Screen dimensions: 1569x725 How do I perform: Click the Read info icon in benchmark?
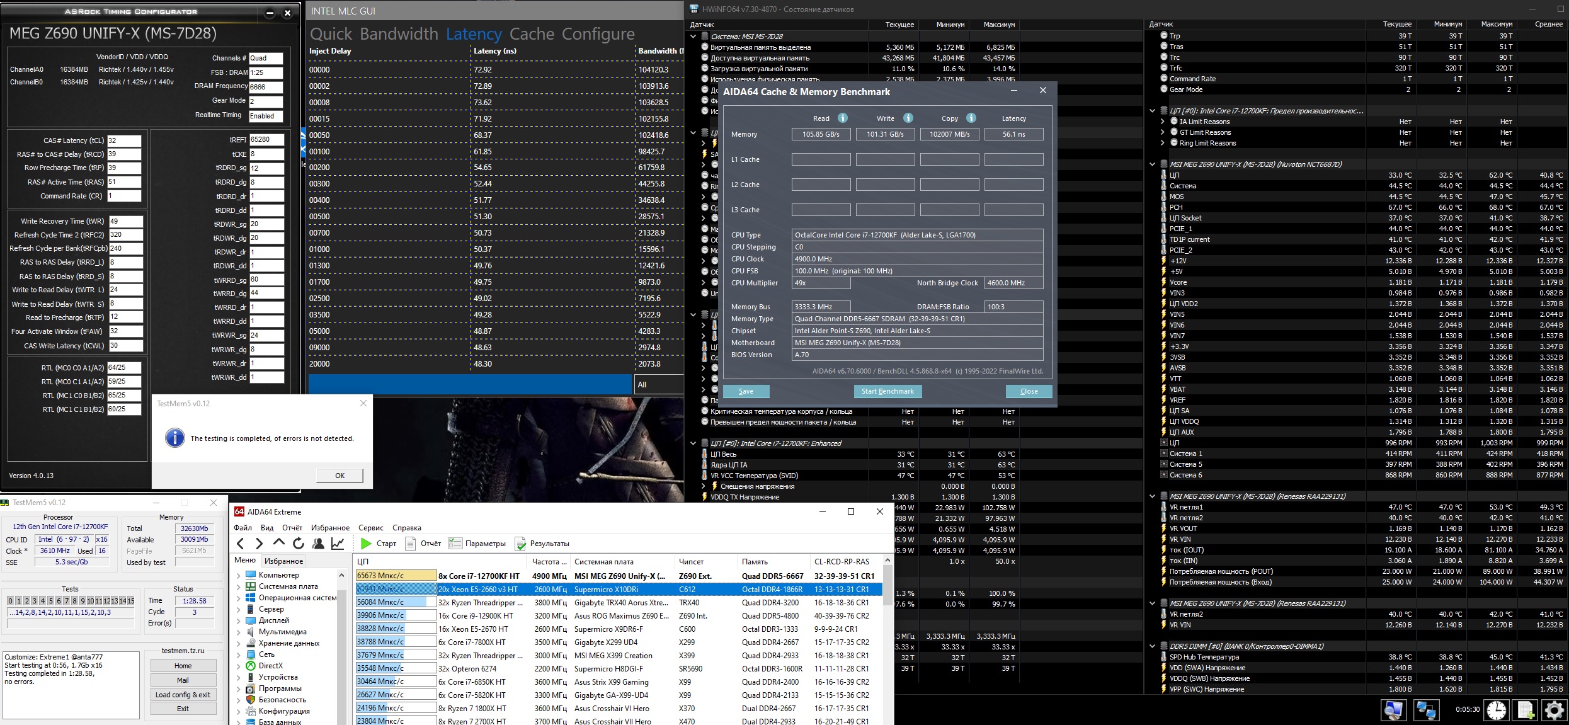point(843,118)
